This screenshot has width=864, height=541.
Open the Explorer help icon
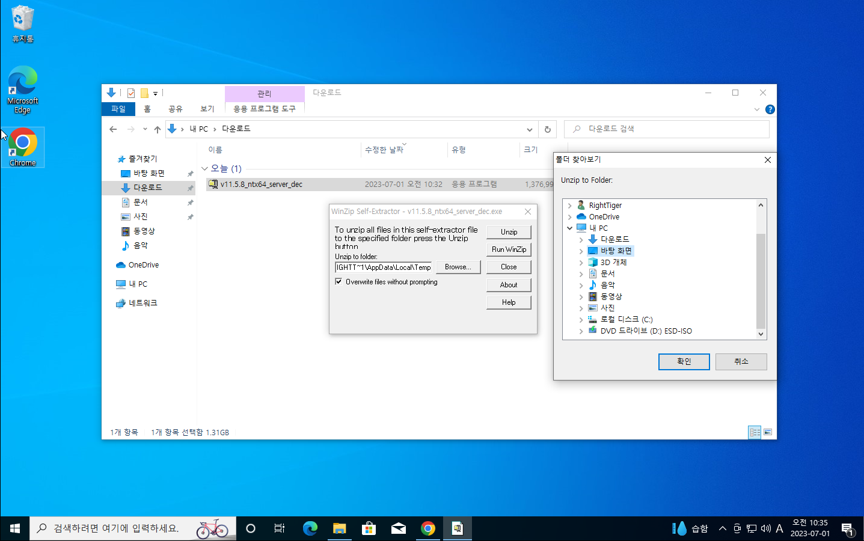tap(770, 109)
